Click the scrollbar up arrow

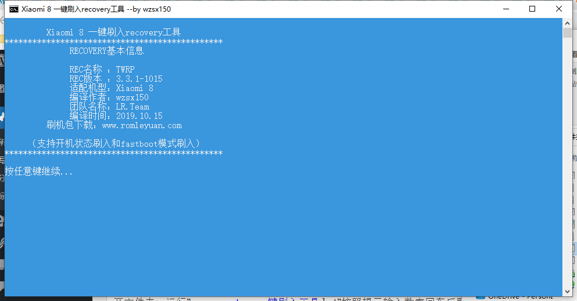coord(567,23)
